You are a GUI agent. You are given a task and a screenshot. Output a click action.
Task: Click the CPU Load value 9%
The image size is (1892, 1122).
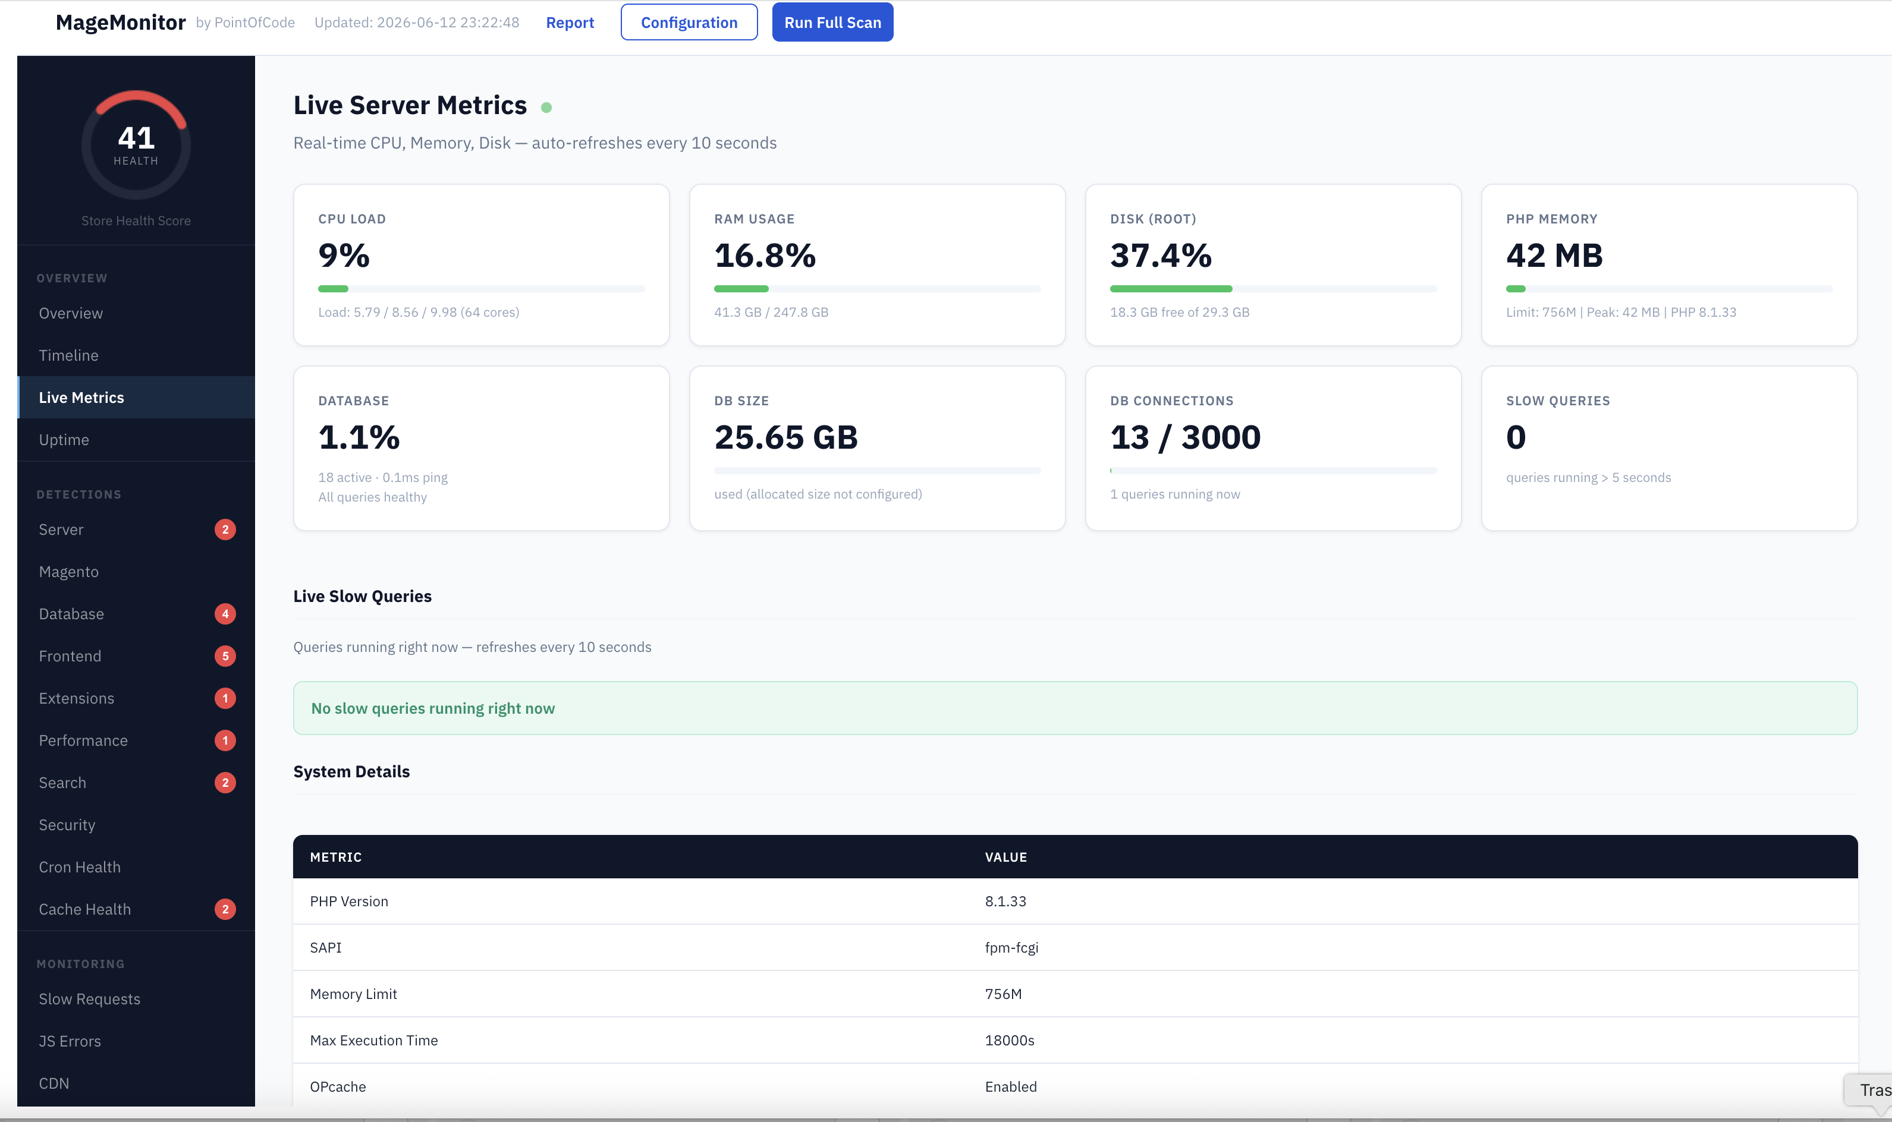[344, 256]
